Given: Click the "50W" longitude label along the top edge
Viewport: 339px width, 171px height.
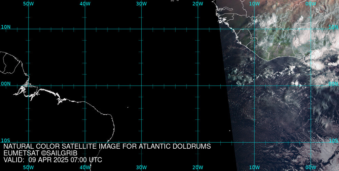Looking at the screenshot, I should (28, 4).
